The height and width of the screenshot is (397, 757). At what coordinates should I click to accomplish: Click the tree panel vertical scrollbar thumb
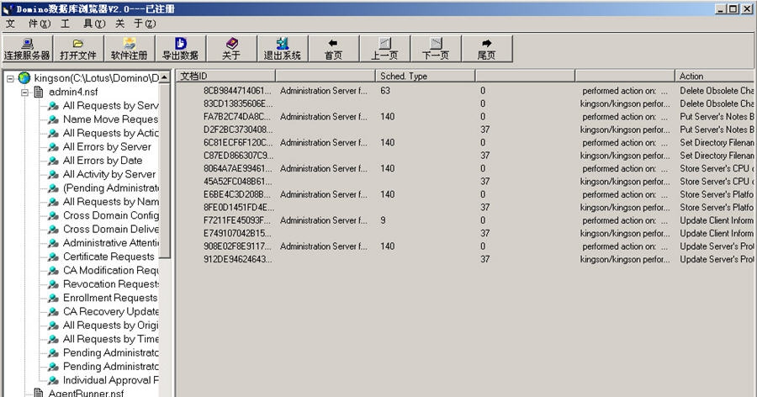(165, 171)
